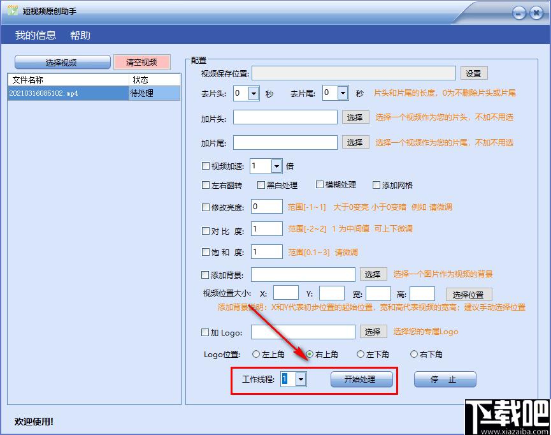Screen dimensions: 551x435
Task: Click the 饱和度 value field
Action: tap(267, 252)
